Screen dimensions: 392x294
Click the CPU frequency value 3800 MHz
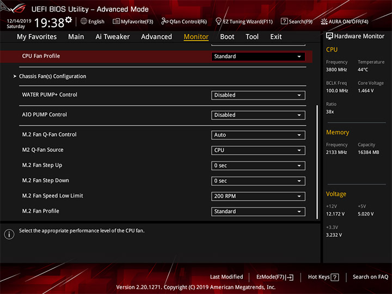(336, 70)
